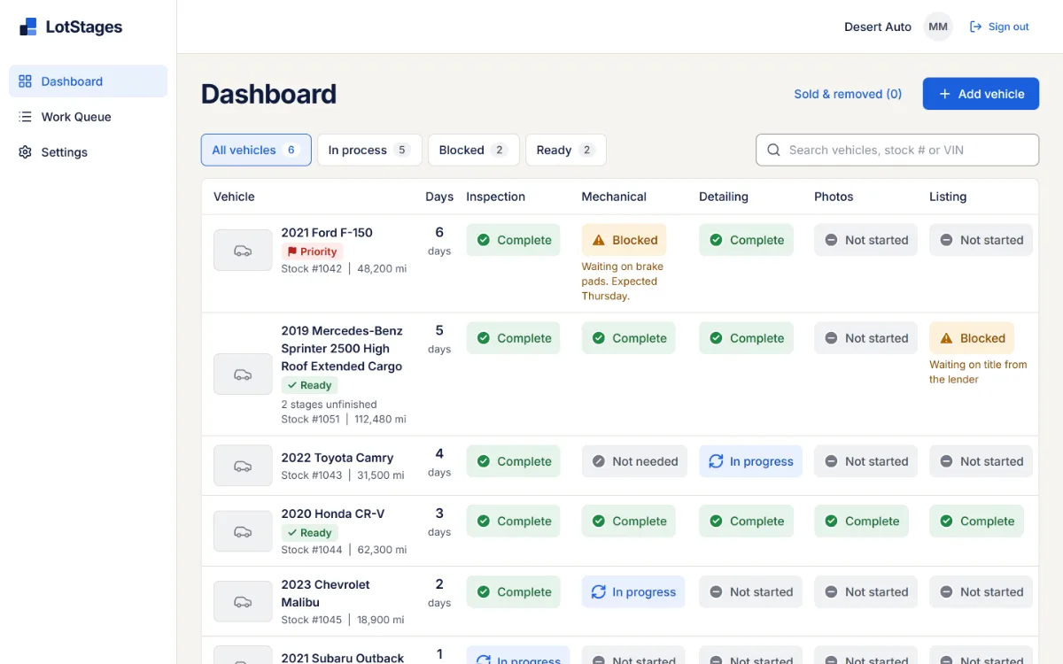Click "2 stages unfinished" text
The image size is (1063, 664).
click(329, 405)
